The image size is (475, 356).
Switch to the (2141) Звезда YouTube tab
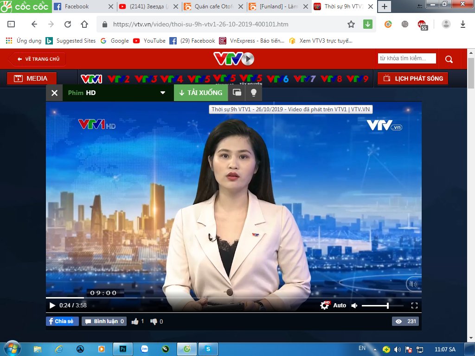[x=148, y=6]
